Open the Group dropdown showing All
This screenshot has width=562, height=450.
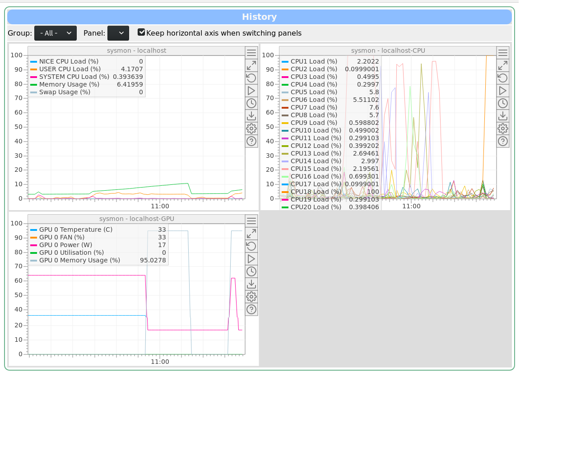pos(56,33)
